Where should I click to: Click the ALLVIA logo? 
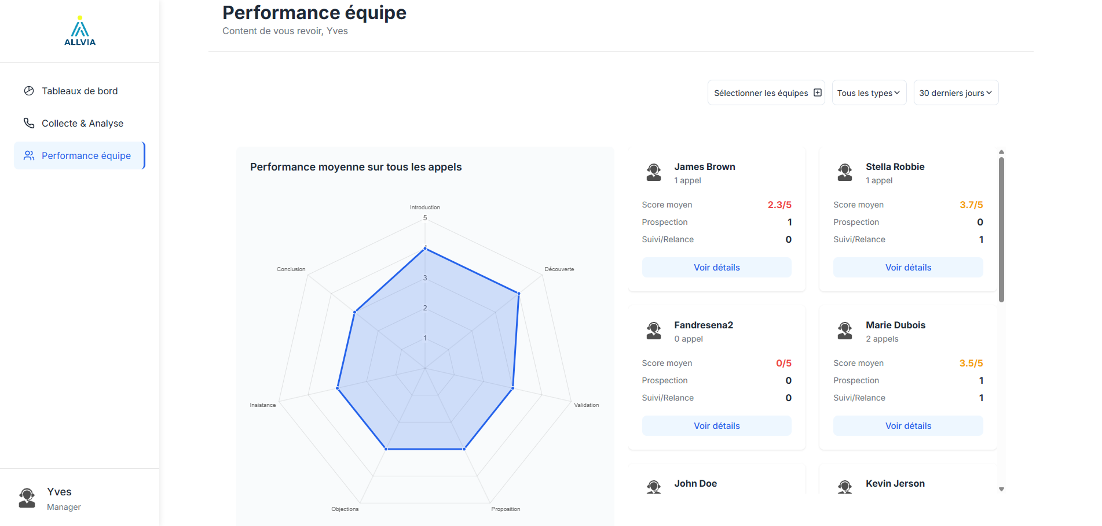coord(80,31)
